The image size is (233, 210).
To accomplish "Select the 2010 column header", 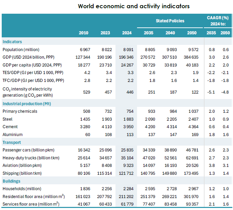I will tap(84, 33).
